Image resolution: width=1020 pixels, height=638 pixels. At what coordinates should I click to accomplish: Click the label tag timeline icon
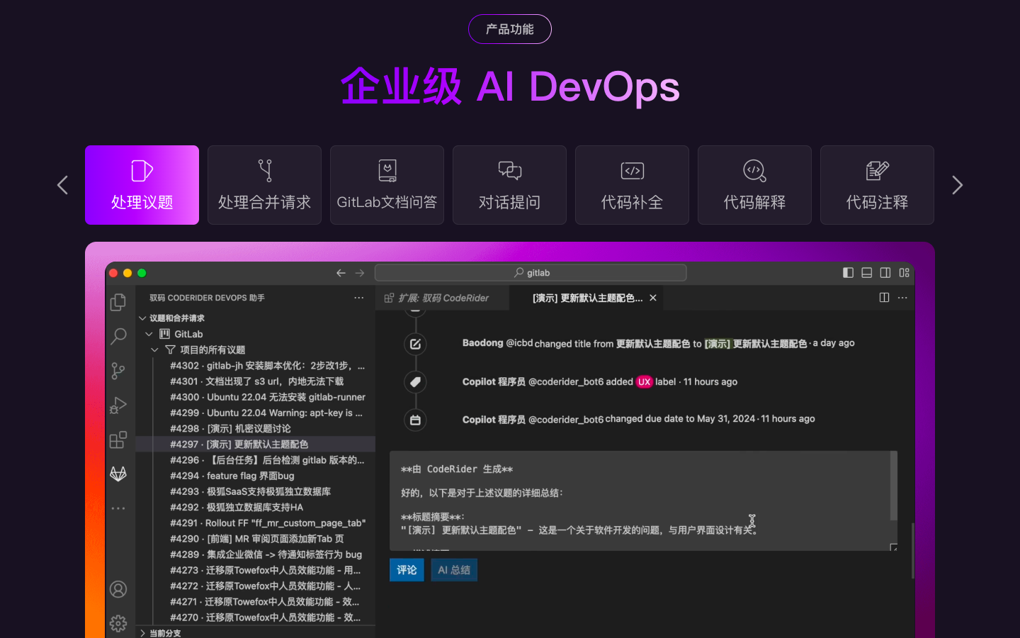pyautogui.click(x=415, y=382)
